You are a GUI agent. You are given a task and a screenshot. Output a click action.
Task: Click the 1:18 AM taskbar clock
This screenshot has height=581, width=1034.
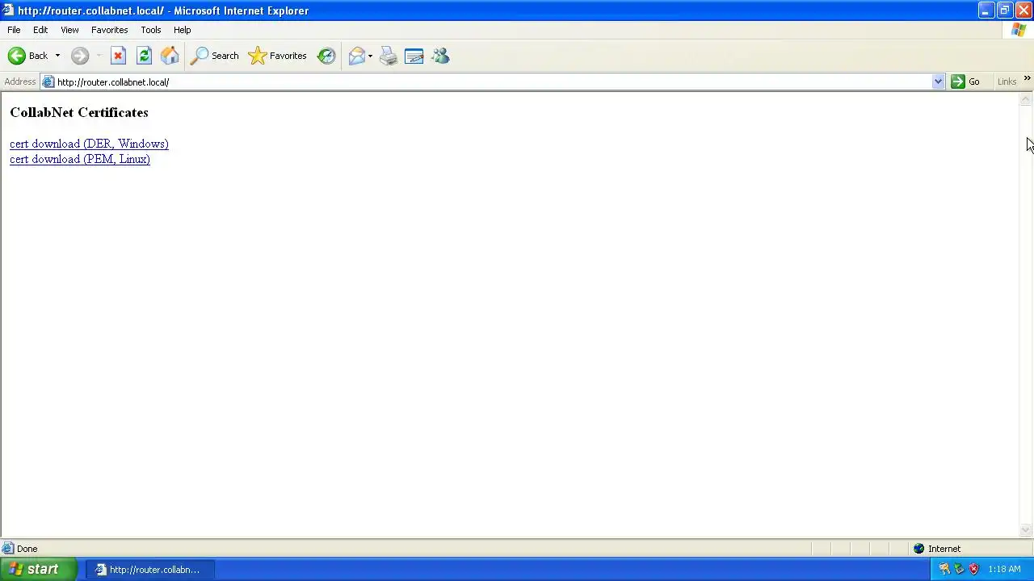point(1004,569)
